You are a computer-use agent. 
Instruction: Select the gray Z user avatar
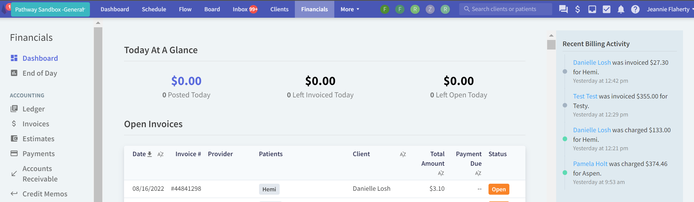(x=430, y=9)
